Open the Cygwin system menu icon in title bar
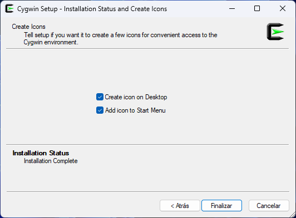 9,9
